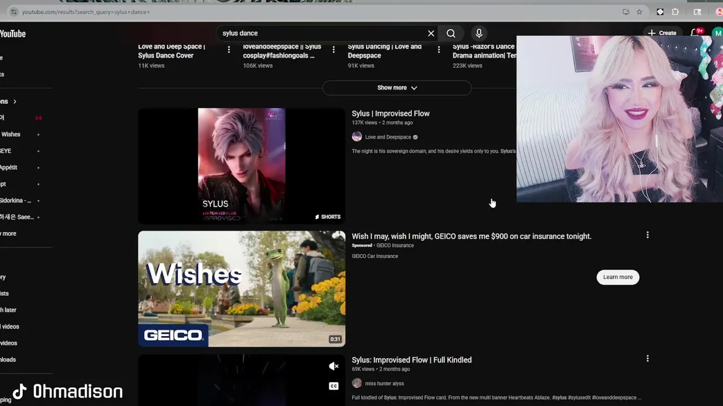Start voice search with the microphone icon
The image size is (723, 406).
coord(479,33)
